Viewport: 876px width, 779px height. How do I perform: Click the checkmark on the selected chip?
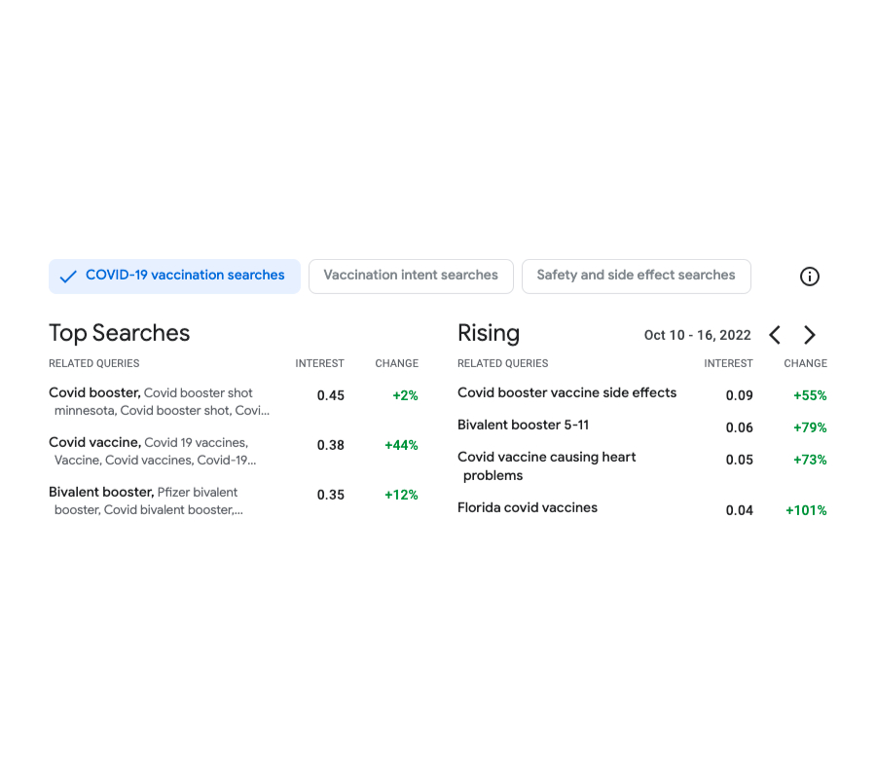point(68,277)
